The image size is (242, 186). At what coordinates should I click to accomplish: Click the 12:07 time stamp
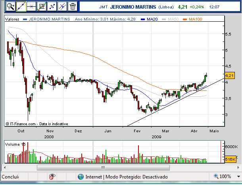[x=214, y=7]
